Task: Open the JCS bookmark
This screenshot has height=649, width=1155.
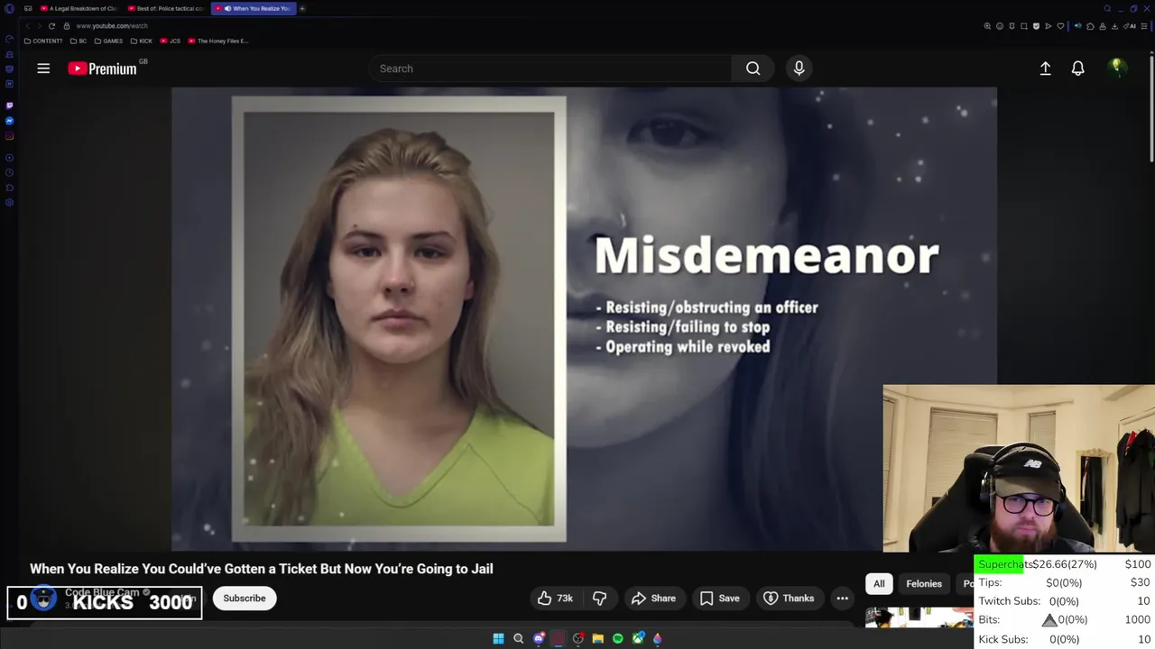Action: [x=171, y=41]
